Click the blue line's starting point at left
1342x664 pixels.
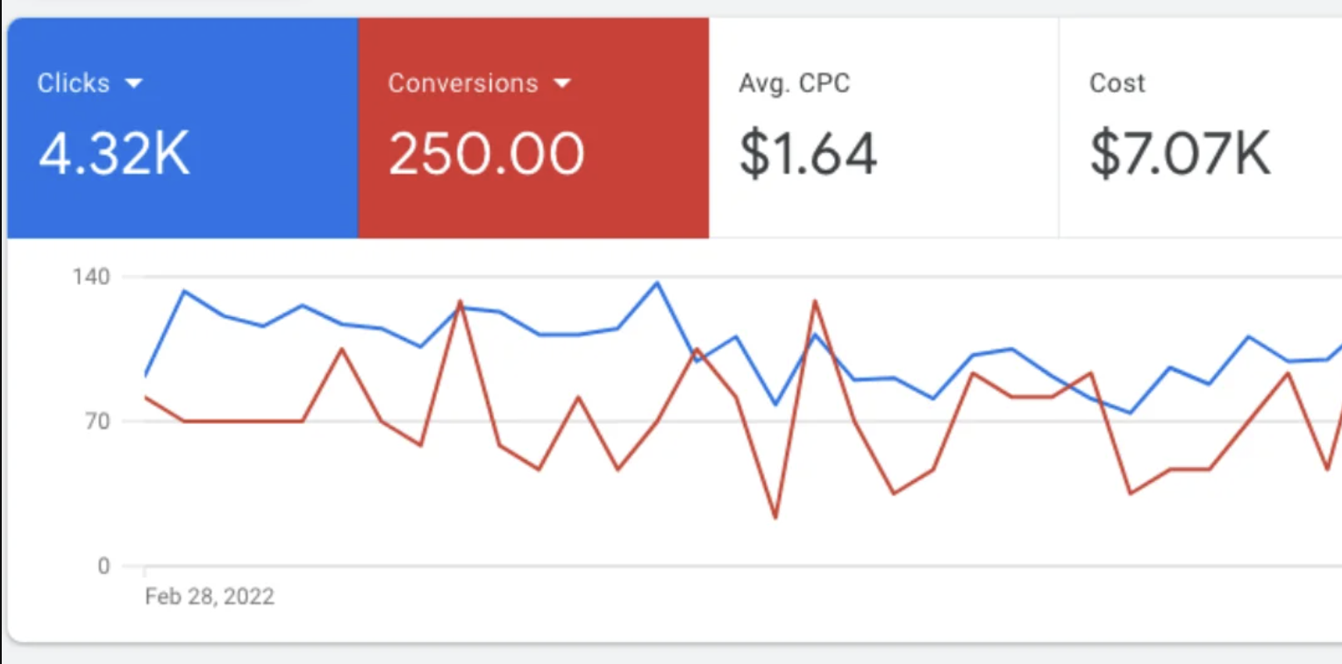coord(146,376)
